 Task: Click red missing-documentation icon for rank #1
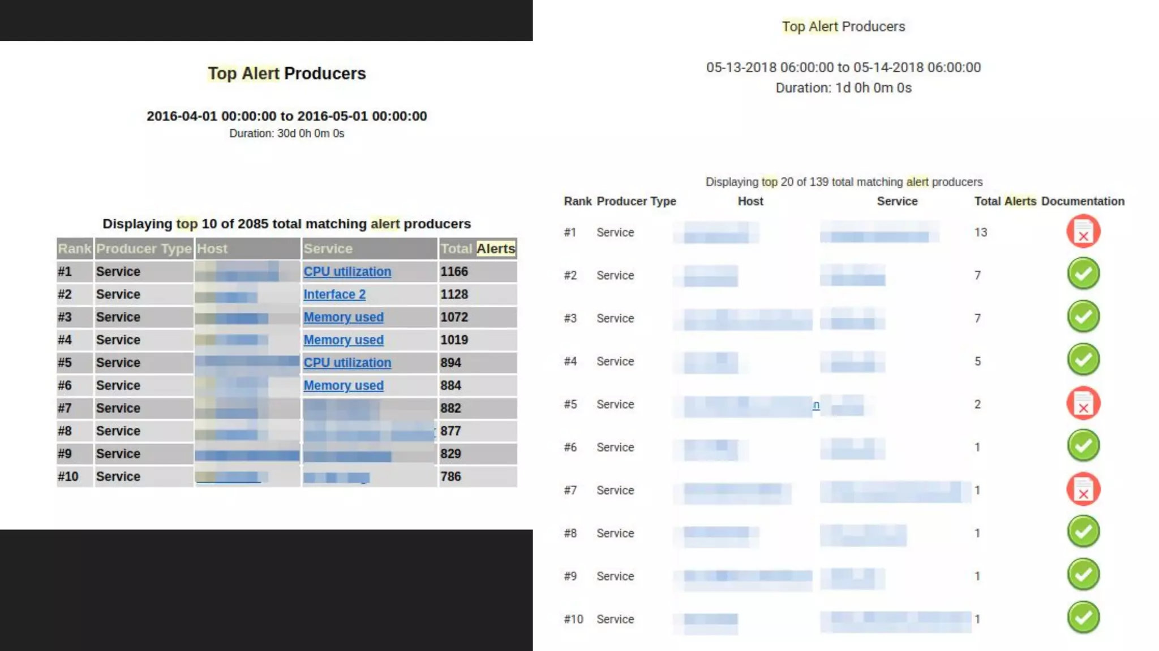point(1083,232)
